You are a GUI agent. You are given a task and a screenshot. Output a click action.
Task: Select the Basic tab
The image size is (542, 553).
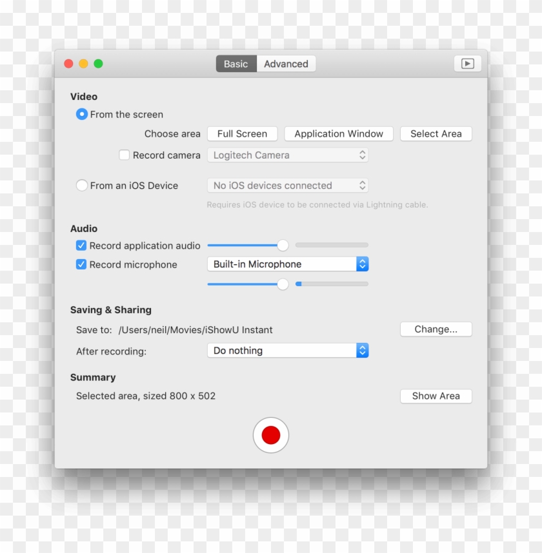pos(236,63)
